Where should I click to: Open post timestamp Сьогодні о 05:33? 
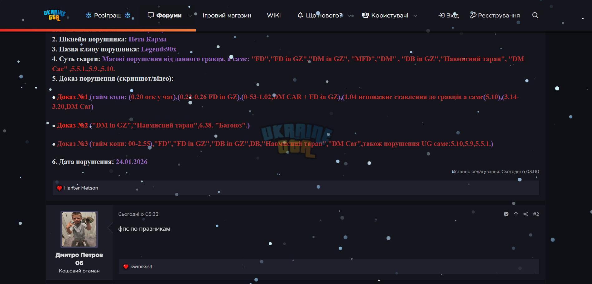[x=138, y=214]
